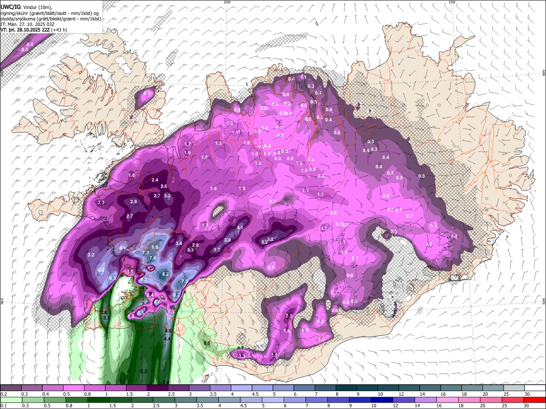Click the '4.6' rain value on the map
546x409 pixels.
click(168, 331)
